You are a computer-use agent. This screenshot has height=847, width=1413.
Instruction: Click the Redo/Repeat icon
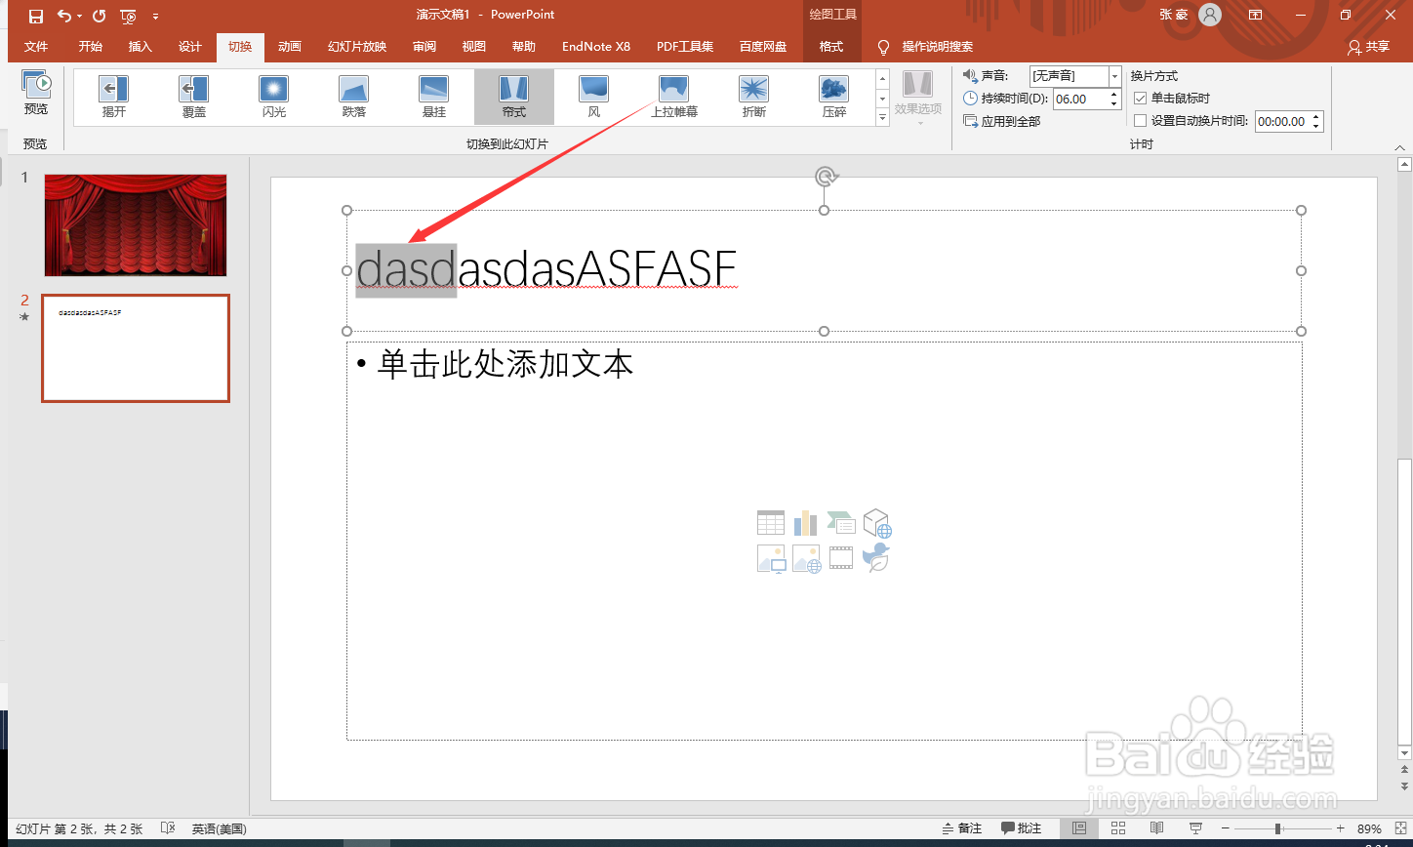(99, 16)
